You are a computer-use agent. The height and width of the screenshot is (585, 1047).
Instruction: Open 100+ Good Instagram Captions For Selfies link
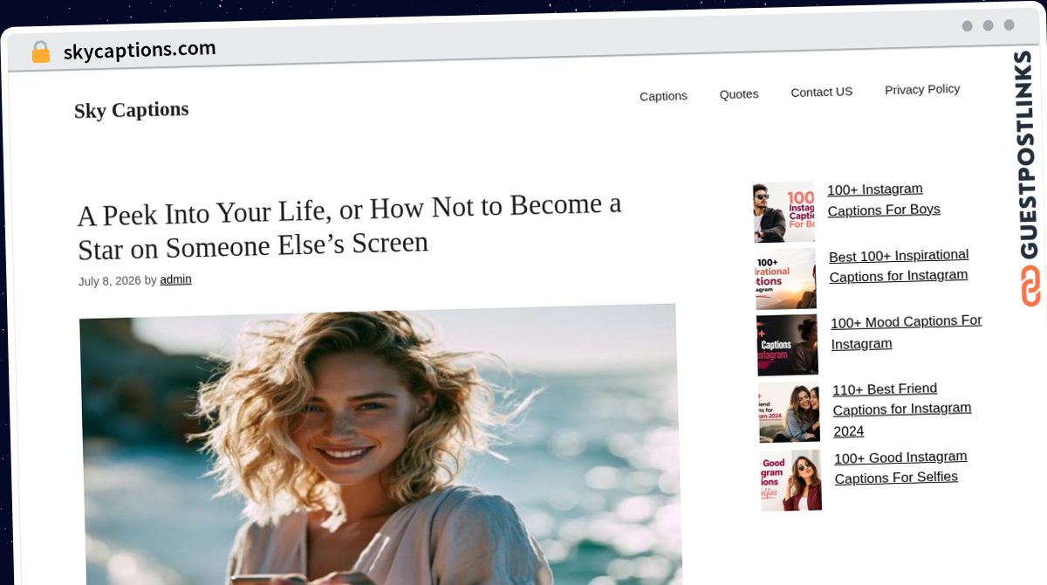[900, 466]
